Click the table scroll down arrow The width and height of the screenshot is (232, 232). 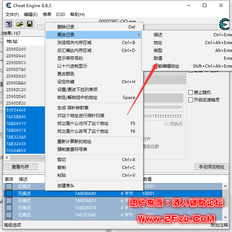pyautogui.click(x=225, y=217)
